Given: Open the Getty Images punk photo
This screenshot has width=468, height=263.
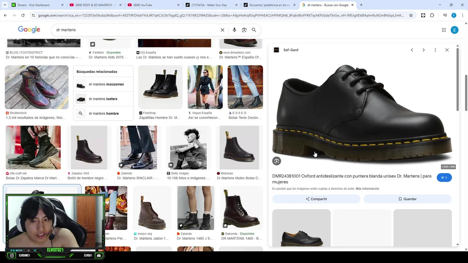Looking at the screenshot, I should 188,148.
